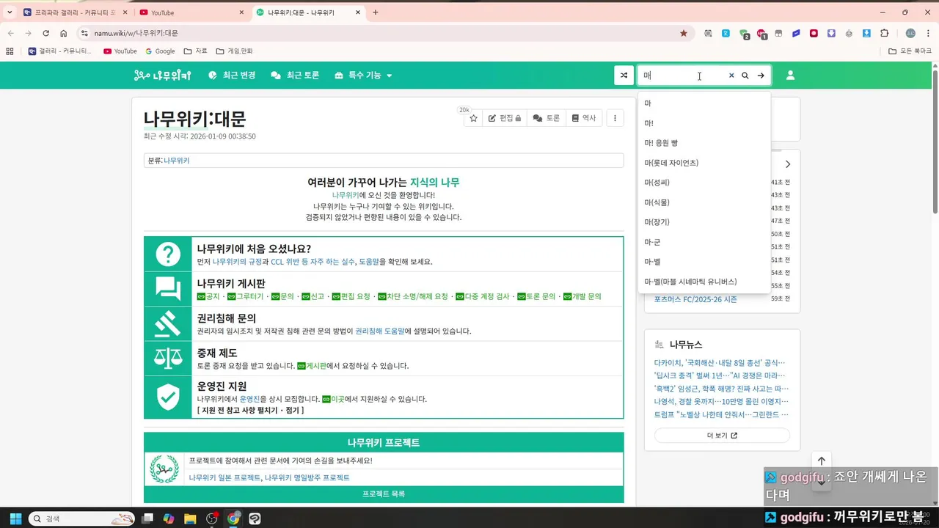Open the 모든 북마크 folder

tap(910, 51)
